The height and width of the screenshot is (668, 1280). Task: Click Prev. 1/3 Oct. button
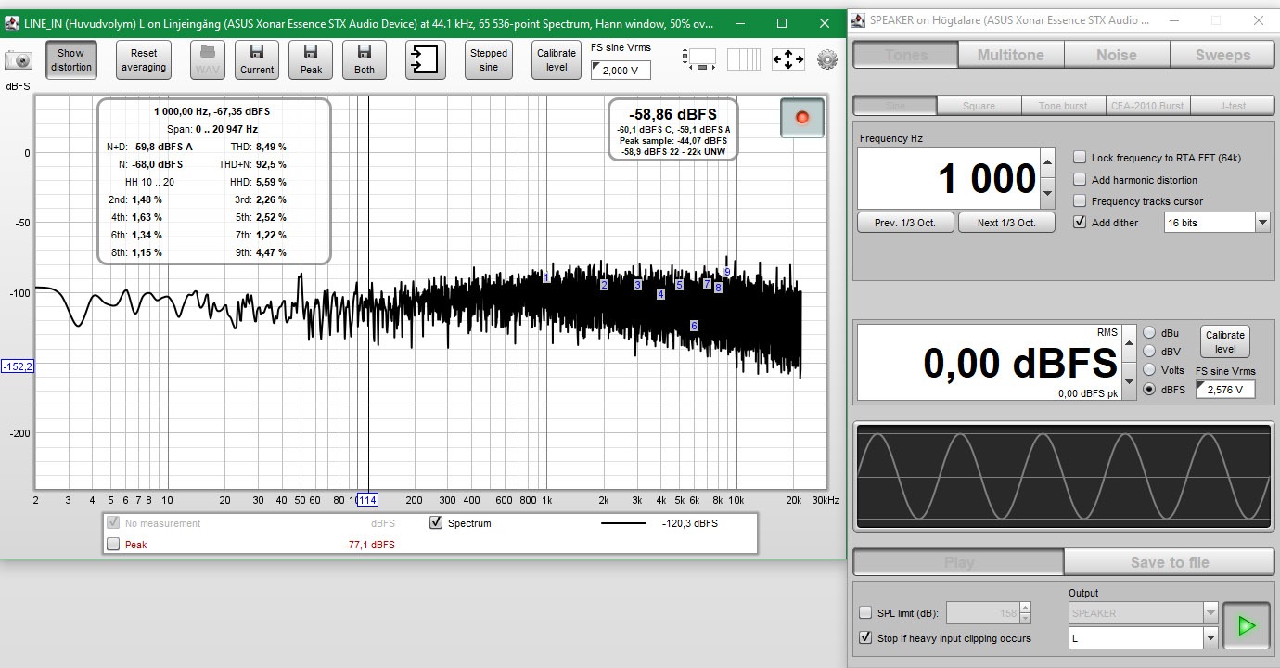[x=904, y=223]
